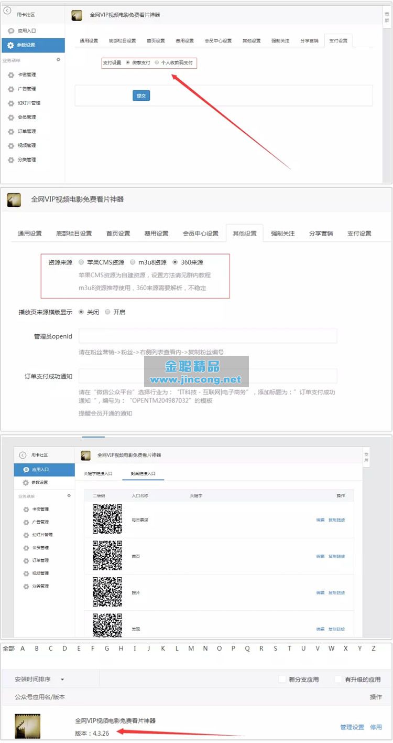This screenshot has width=393, height=743.
Task: Click 参数设置 gear icon in payment-settings window sidebar
Action: (10, 45)
